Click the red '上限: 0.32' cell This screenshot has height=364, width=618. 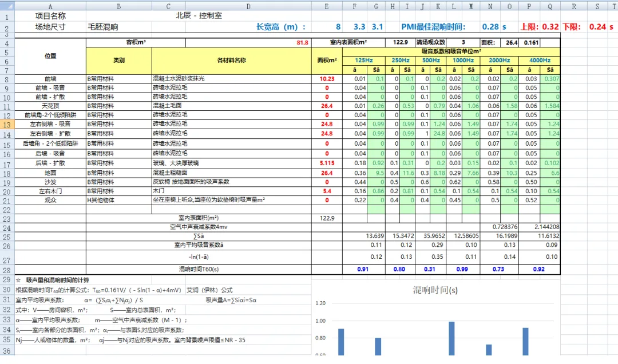540,27
